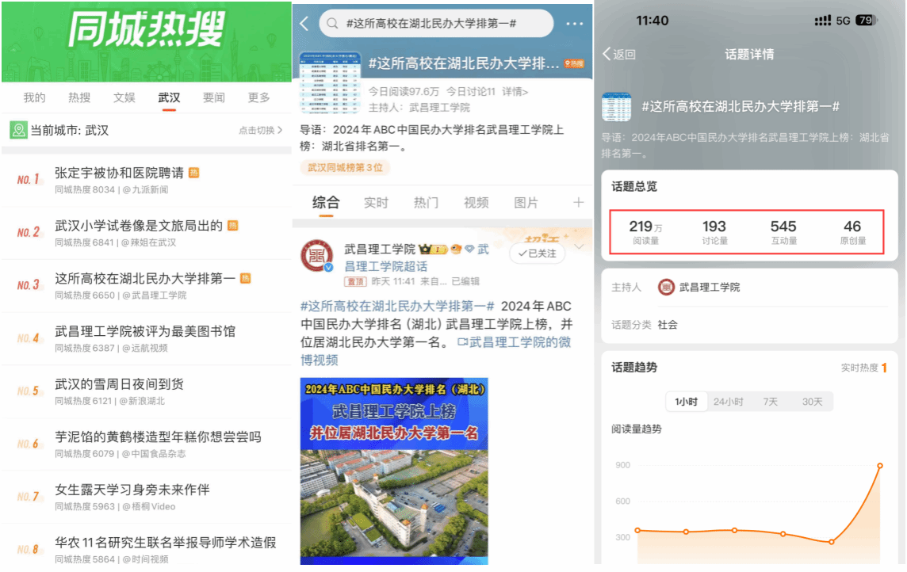Tap the 545 互动量 figure
The width and height of the screenshot is (907, 572).
coord(784,232)
